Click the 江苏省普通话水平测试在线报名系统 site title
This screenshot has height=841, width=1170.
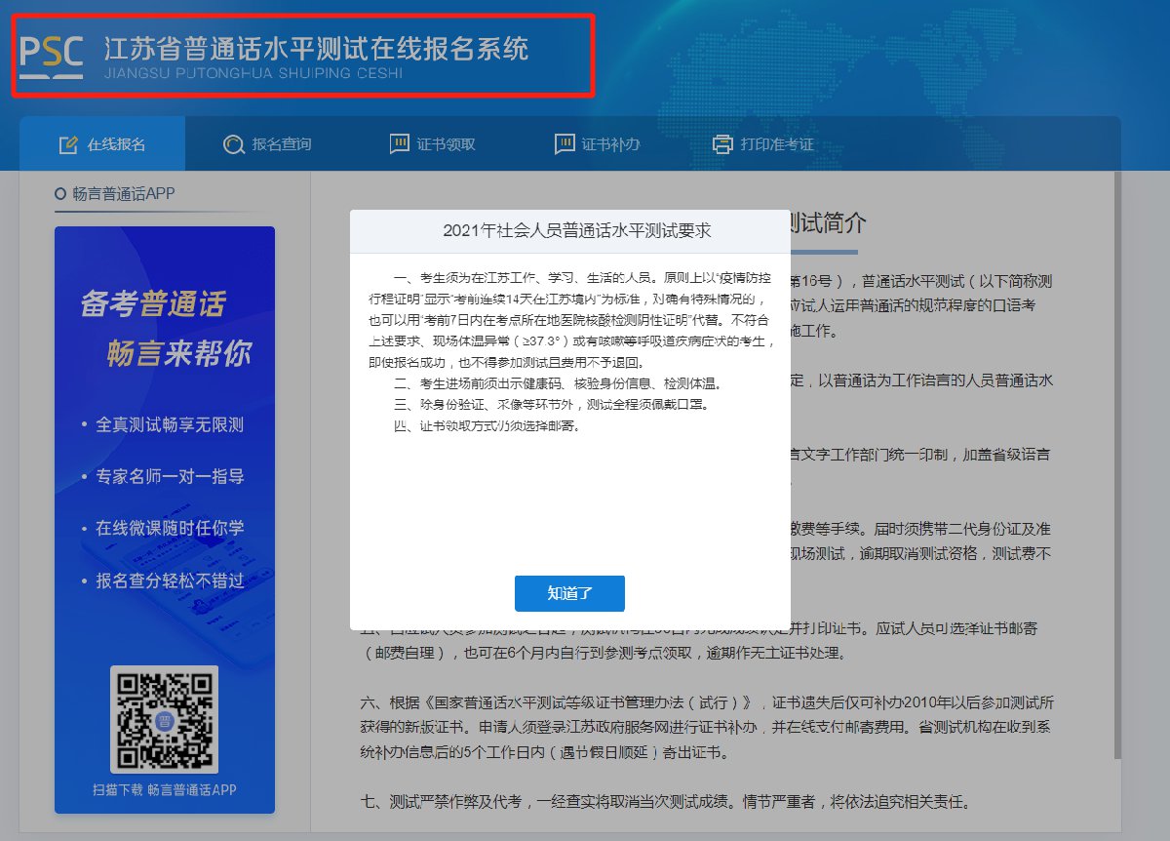pyautogui.click(x=316, y=49)
